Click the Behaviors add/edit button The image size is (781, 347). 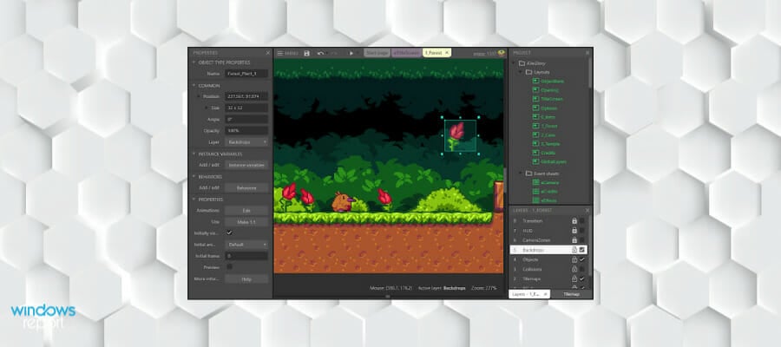[x=246, y=187]
